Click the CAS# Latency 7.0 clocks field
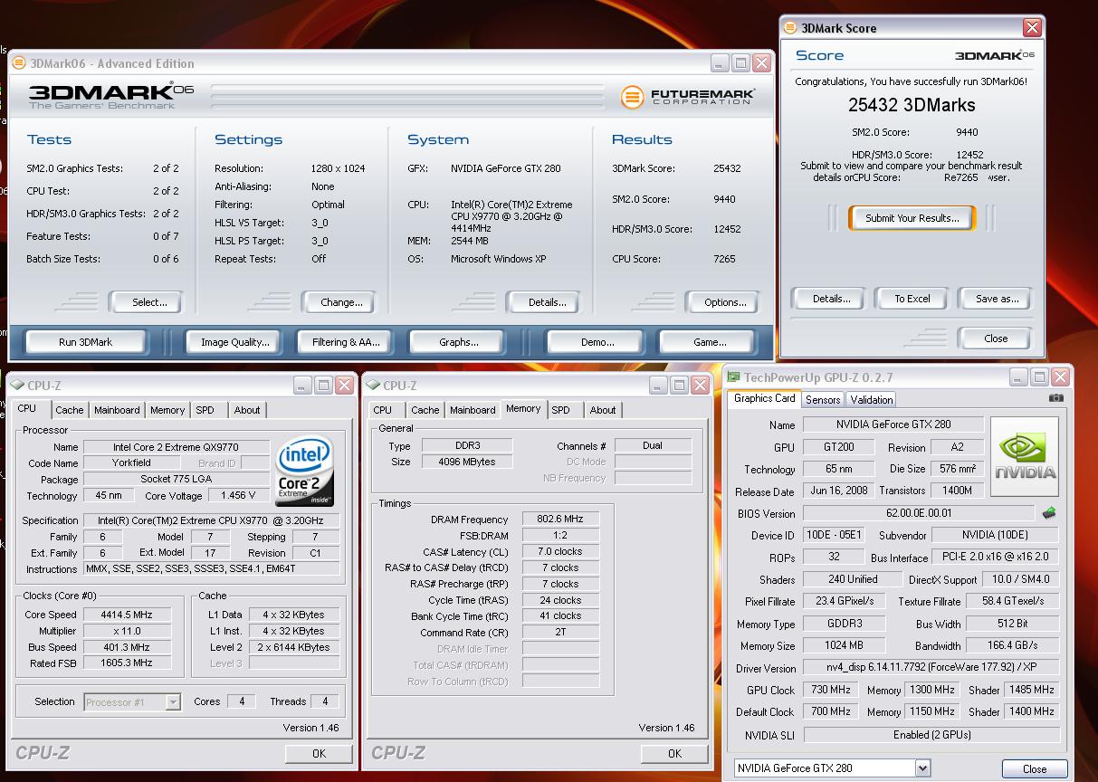Image resolution: width=1098 pixels, height=782 pixels. [x=559, y=551]
